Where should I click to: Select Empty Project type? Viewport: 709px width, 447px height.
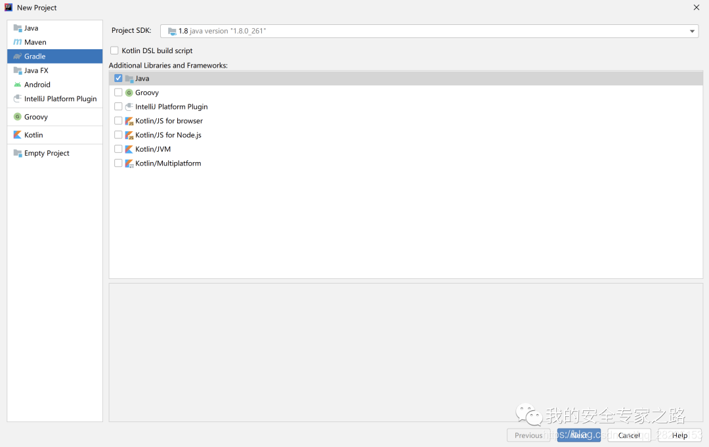click(x=54, y=153)
